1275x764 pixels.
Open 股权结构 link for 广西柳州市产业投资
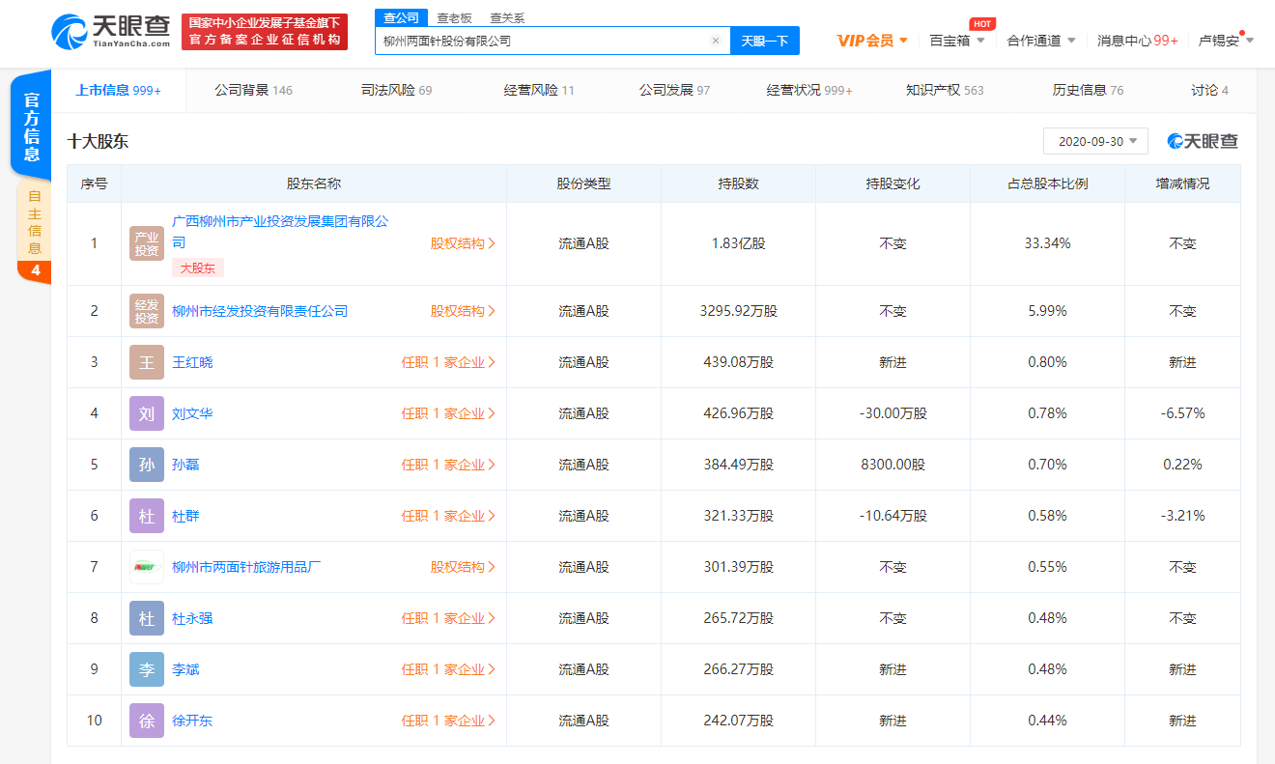[x=463, y=243]
